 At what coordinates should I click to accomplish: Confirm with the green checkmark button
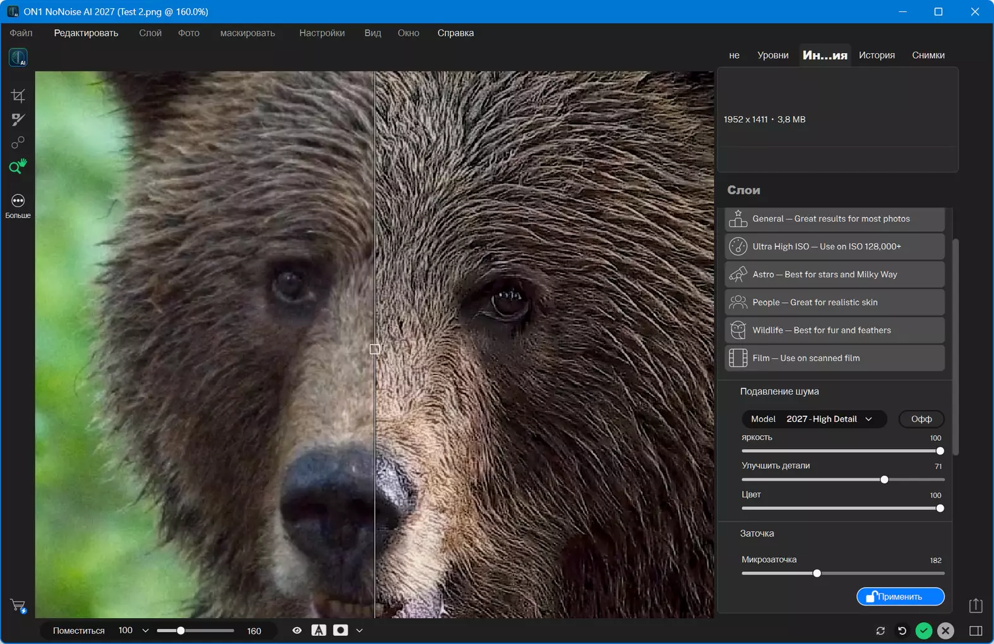pyautogui.click(x=924, y=631)
